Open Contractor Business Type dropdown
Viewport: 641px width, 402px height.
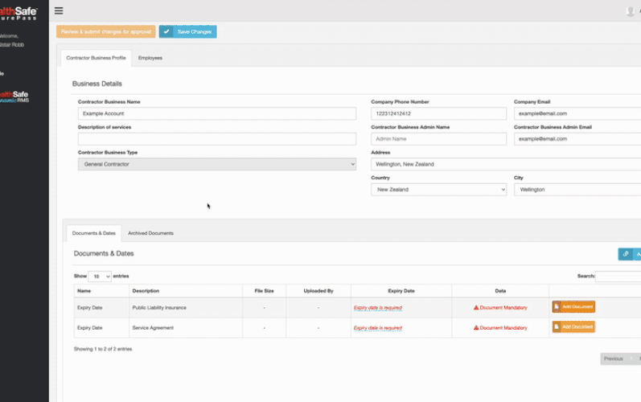click(x=216, y=164)
